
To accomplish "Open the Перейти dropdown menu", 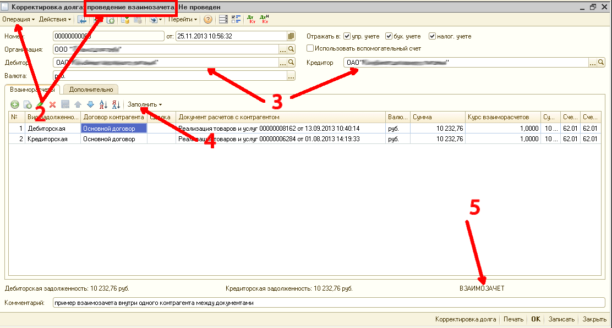I will click(x=183, y=19).
